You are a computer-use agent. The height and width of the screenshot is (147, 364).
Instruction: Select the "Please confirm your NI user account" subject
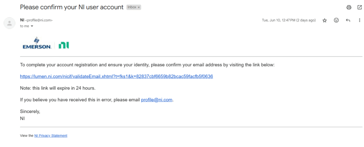72,7
